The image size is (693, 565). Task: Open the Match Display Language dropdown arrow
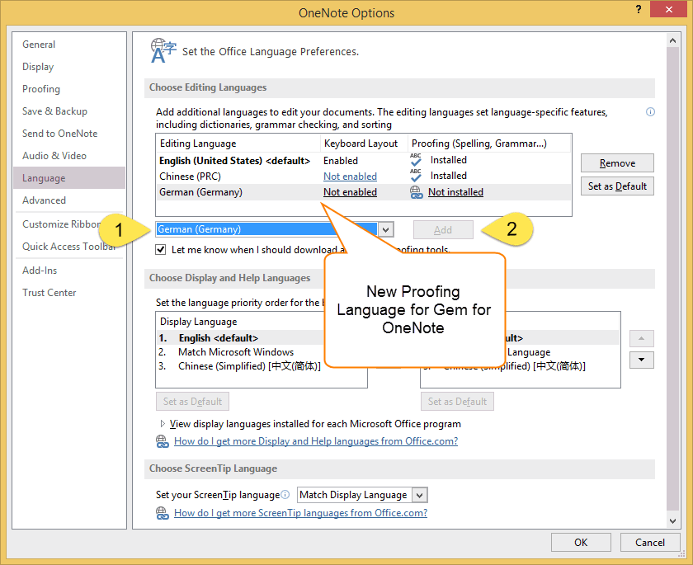coord(419,495)
